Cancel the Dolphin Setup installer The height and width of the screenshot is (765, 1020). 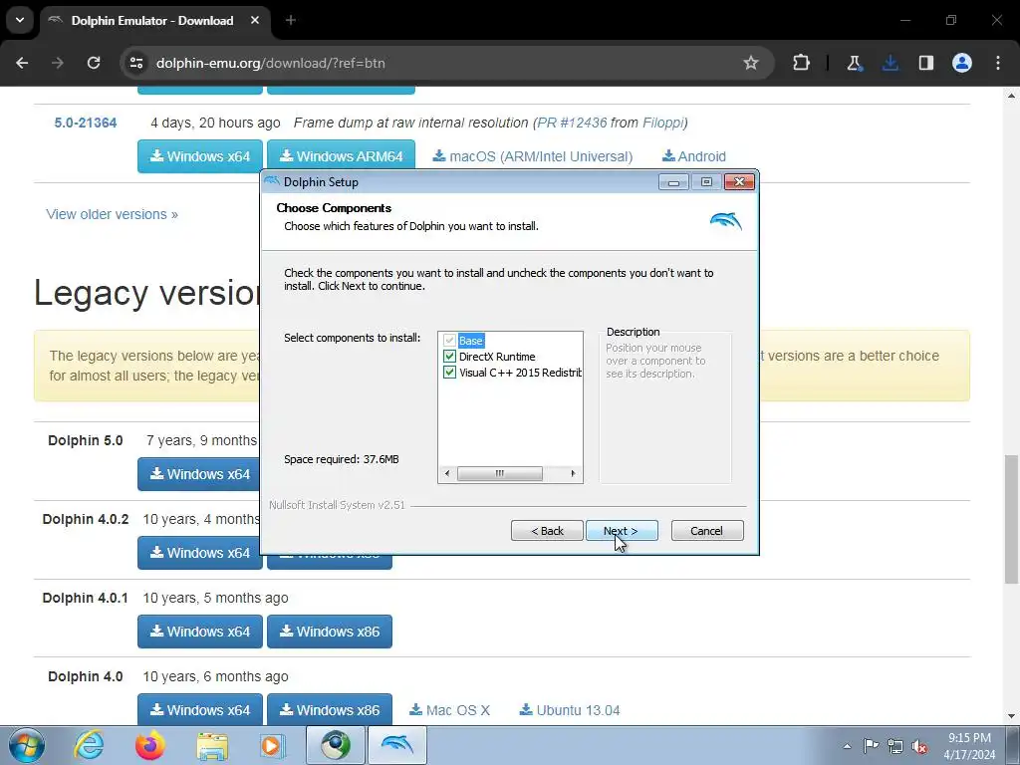[x=706, y=531]
